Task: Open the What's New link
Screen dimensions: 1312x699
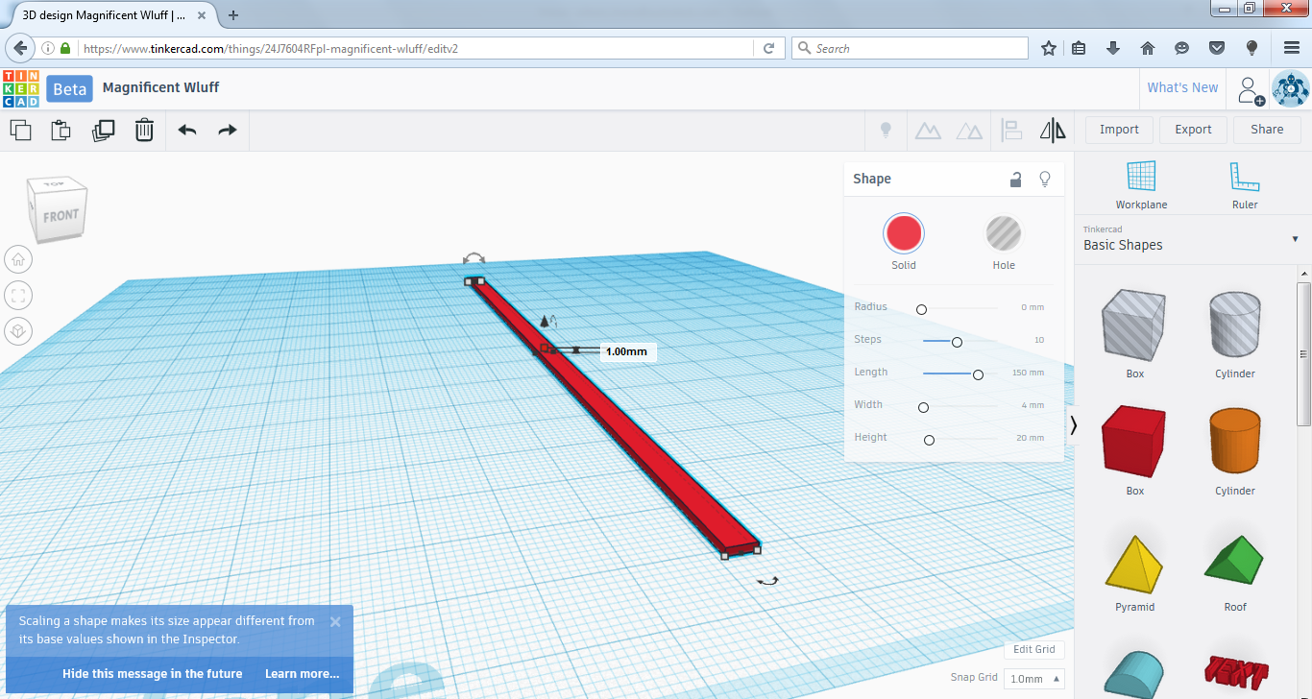Action: coord(1182,87)
